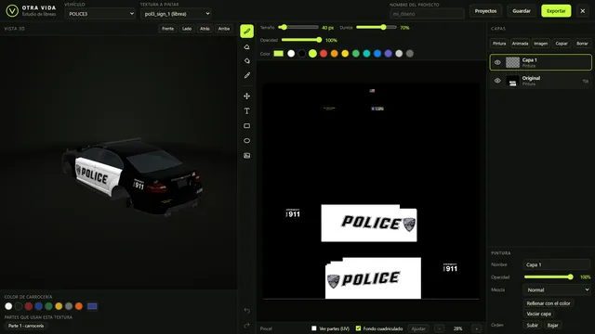
Task: Click the Redo arrow icon
Action: [x=246, y=326]
